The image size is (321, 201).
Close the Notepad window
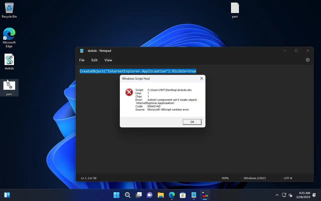[308, 51]
